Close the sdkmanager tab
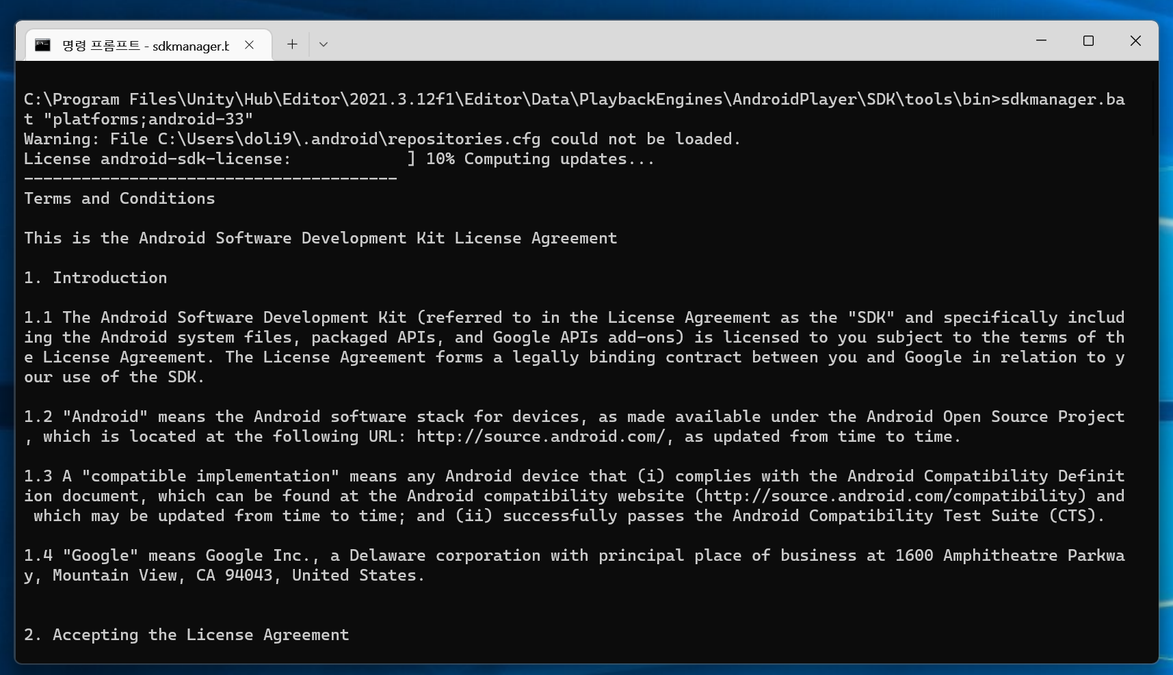This screenshot has width=1173, height=675. pos(250,45)
